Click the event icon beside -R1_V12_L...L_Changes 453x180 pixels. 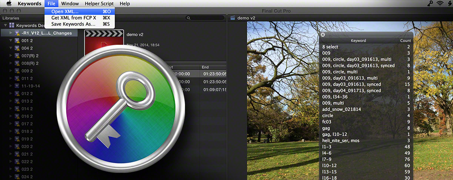tap(17, 33)
